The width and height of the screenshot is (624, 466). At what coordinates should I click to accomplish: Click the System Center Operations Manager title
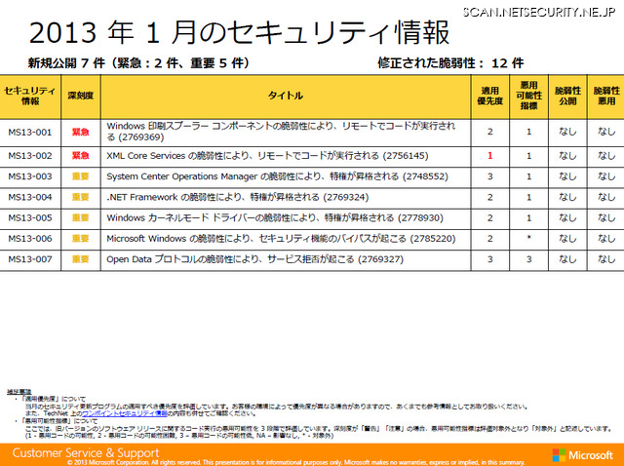(x=277, y=176)
